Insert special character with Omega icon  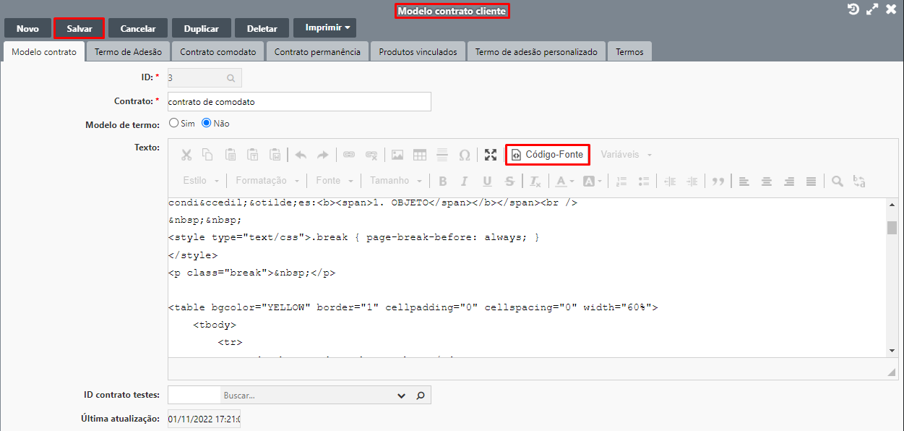tap(465, 155)
